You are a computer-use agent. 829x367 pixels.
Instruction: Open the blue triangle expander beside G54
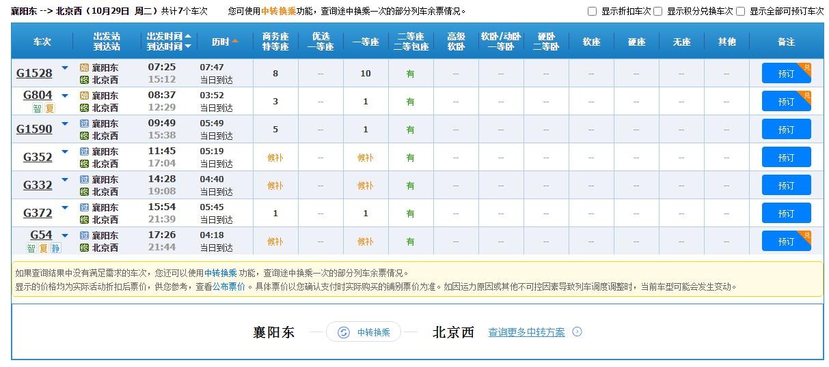(65, 236)
